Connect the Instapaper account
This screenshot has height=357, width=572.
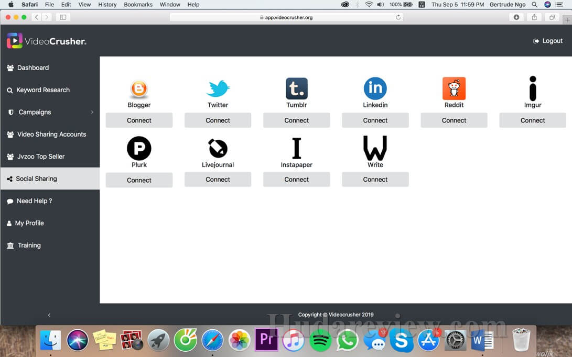tap(297, 179)
